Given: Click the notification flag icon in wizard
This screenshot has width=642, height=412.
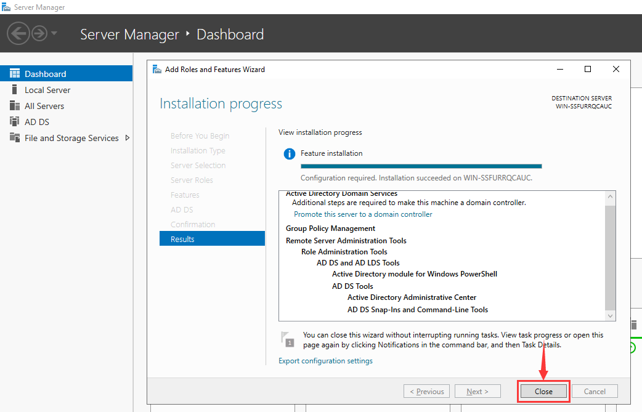Looking at the screenshot, I should [287, 339].
